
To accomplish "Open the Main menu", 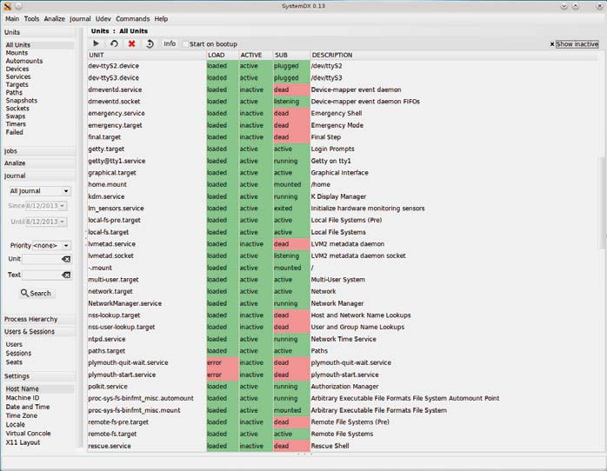I will pos(12,18).
